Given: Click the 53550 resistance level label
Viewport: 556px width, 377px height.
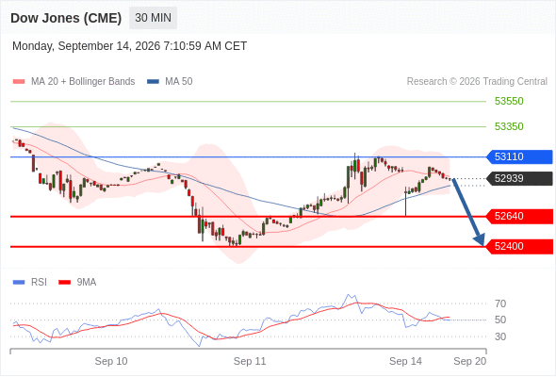Looking at the screenshot, I should pyautogui.click(x=509, y=102).
